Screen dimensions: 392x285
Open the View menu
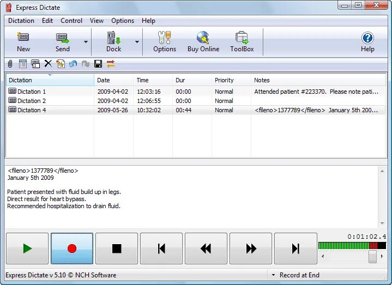(x=97, y=21)
